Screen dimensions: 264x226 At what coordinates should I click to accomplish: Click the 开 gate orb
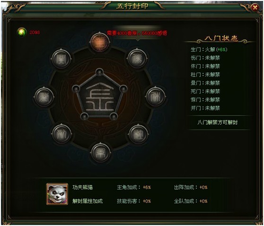[62, 59]
